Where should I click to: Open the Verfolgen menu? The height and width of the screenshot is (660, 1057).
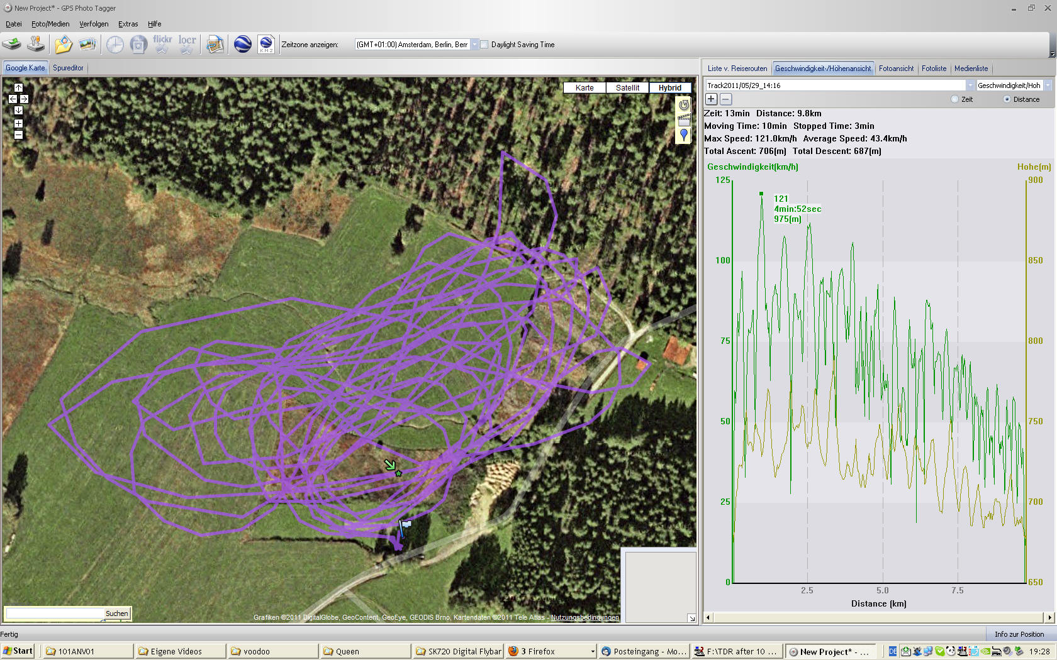tap(94, 24)
